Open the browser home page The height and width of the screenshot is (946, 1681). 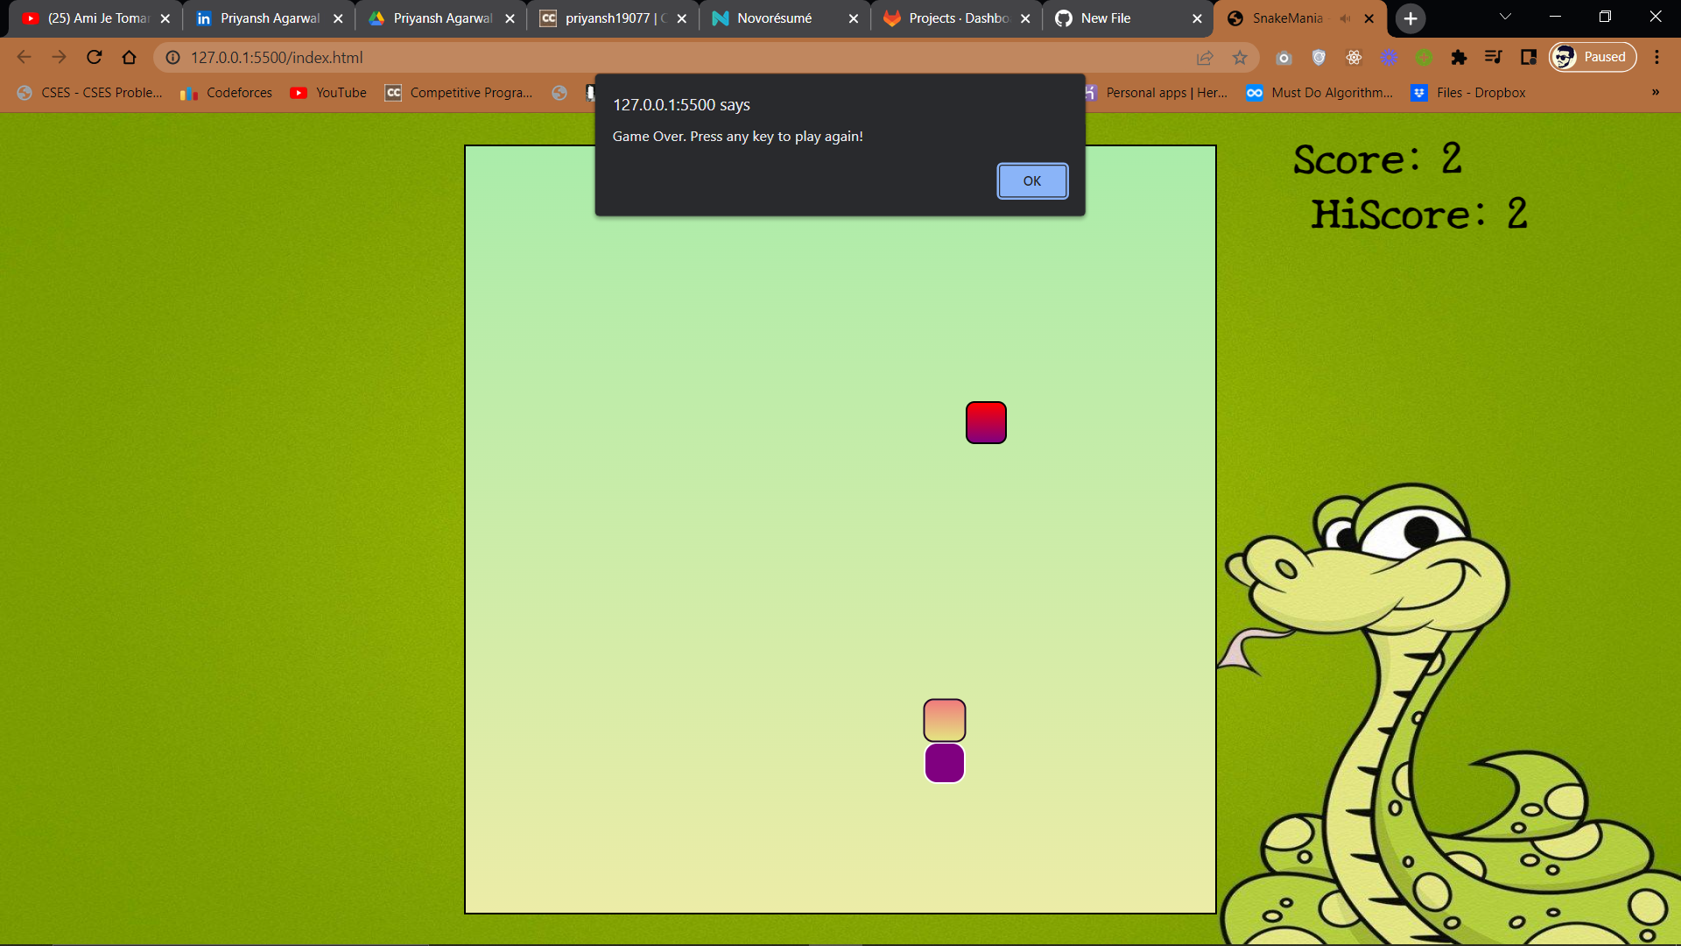[129, 57]
